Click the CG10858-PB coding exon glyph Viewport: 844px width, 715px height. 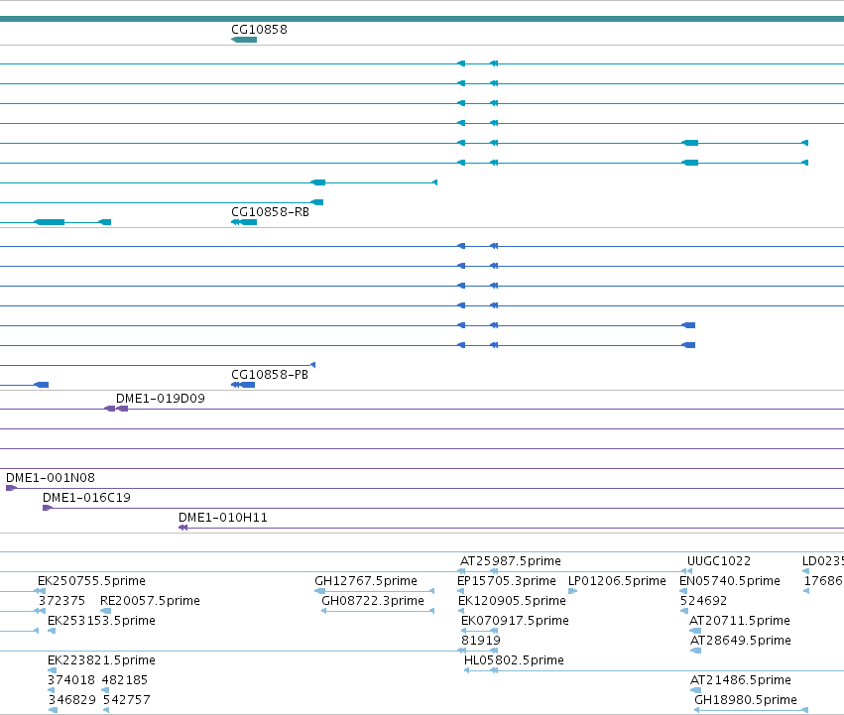243,385
